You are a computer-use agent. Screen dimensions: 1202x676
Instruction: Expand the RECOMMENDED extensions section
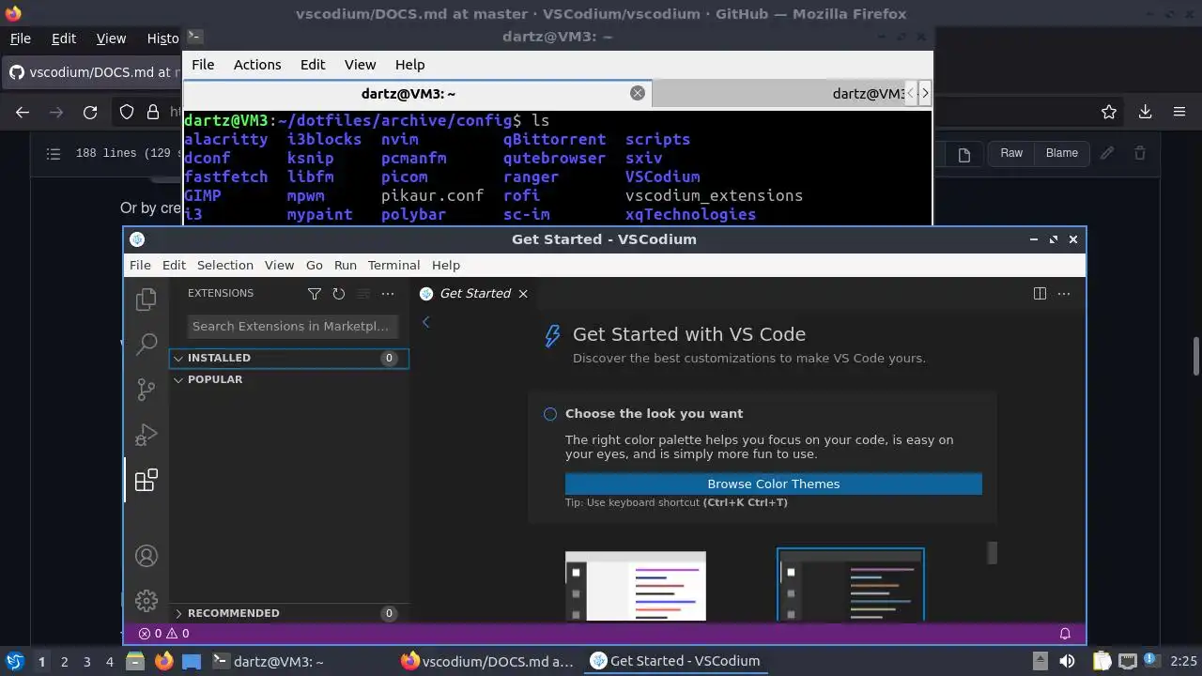pos(288,613)
